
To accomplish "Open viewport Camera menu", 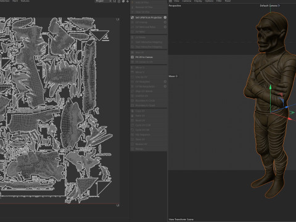I will click(187, 1).
